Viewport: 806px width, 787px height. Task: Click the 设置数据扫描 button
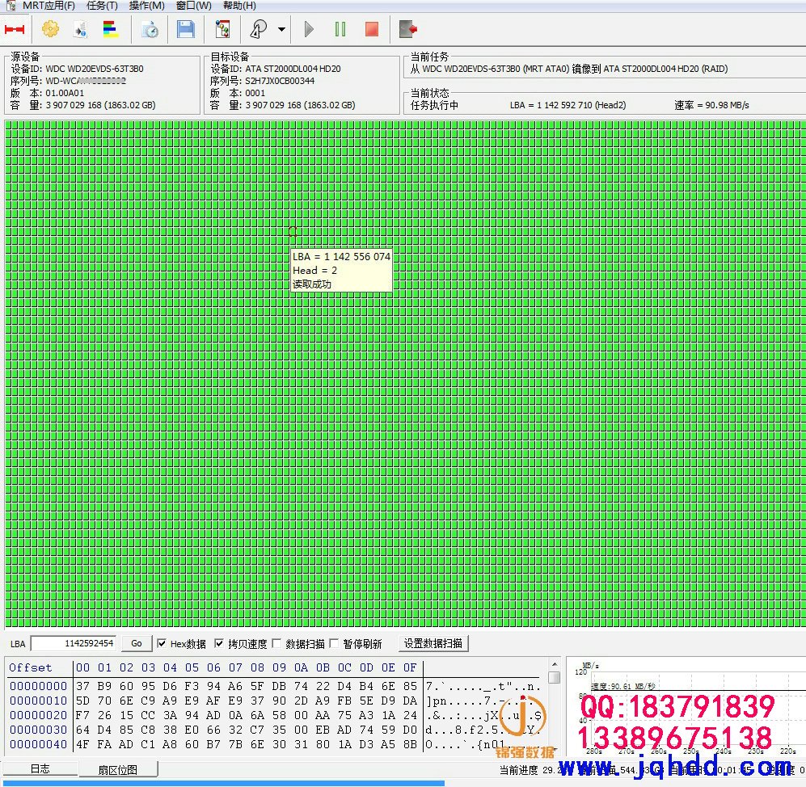(x=433, y=644)
